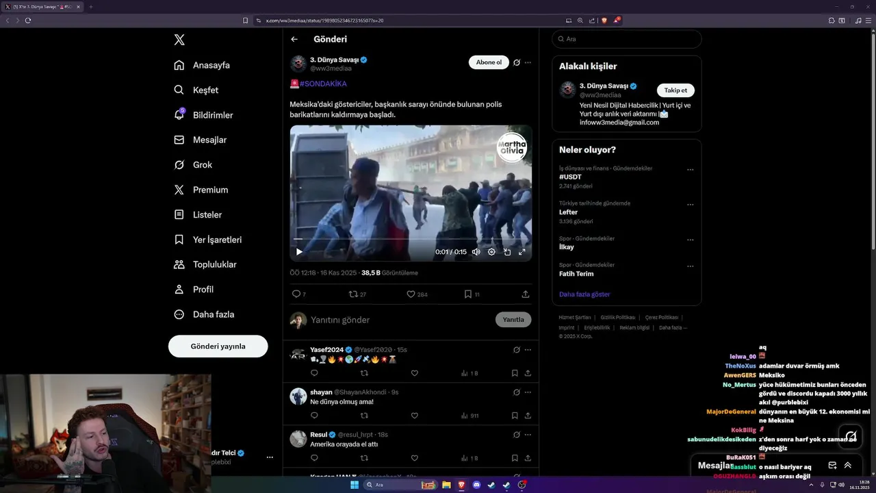This screenshot has width=876, height=493.
Task: Go back with the Gönderi arrow
Action: click(294, 39)
